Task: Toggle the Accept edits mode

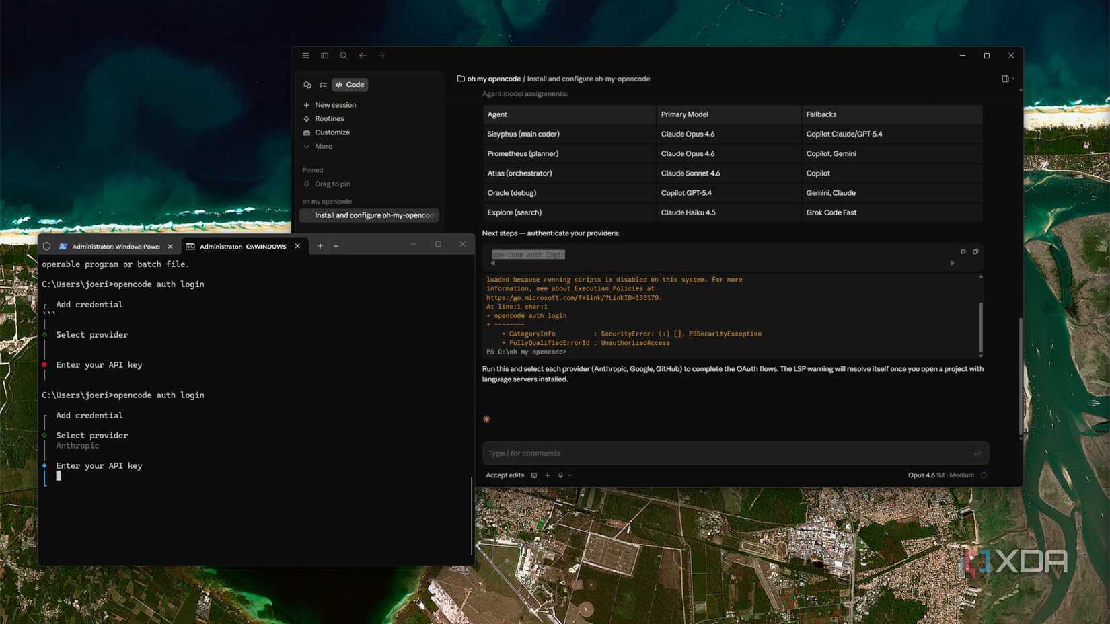Action: pos(505,475)
